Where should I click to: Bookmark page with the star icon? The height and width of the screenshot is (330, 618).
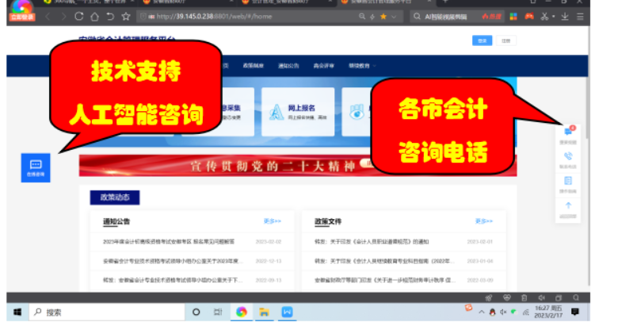click(384, 17)
